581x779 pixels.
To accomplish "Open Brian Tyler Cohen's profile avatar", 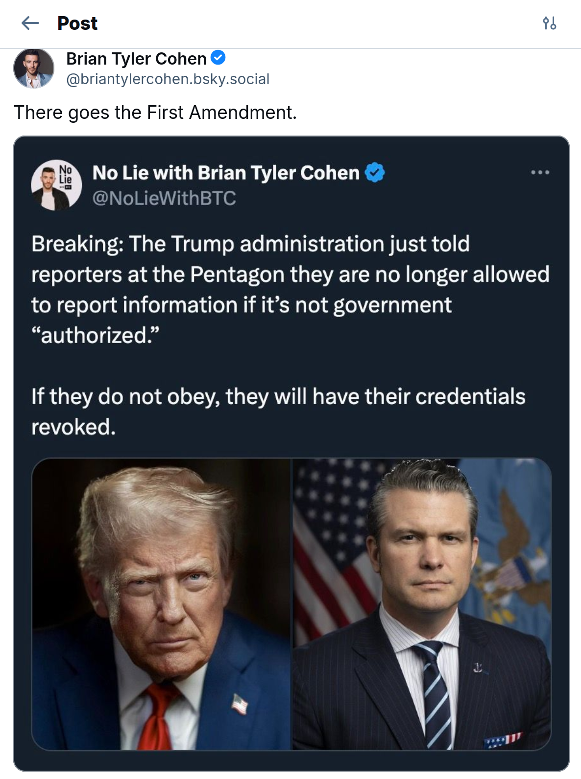I will point(34,68).
